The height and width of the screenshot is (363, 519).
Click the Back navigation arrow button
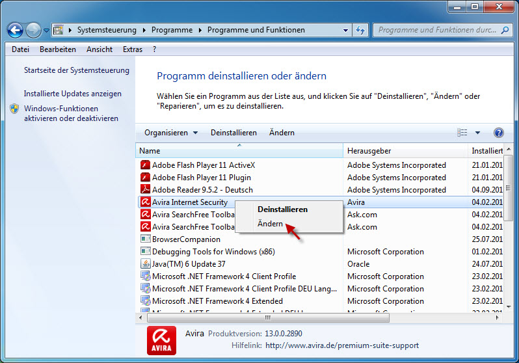pos(15,30)
